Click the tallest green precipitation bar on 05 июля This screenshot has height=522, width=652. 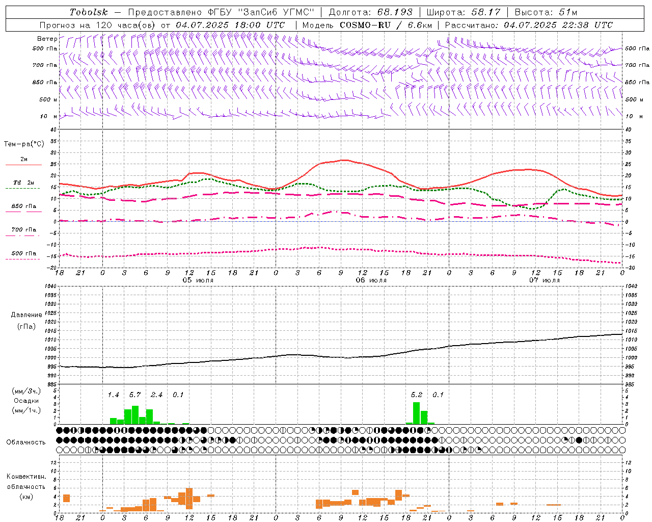pos(135,415)
